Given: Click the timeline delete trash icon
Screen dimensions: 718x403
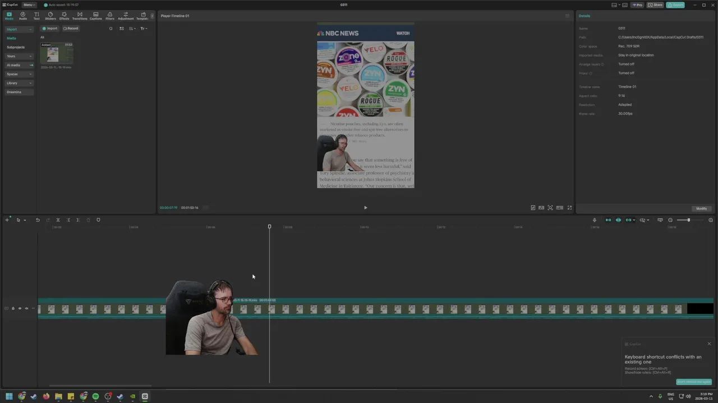Looking at the screenshot, I should 88,220.
